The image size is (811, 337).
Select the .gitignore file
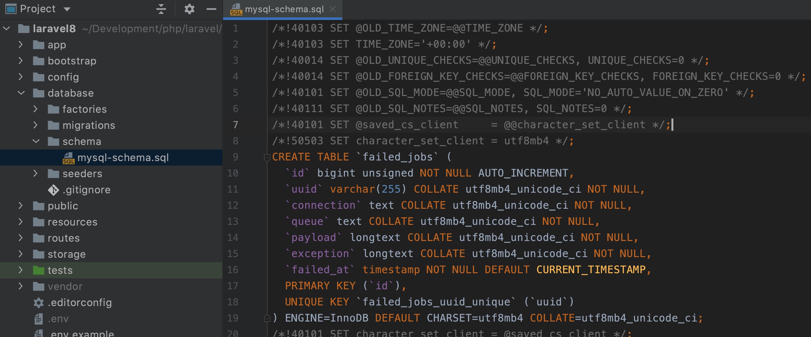(86, 190)
